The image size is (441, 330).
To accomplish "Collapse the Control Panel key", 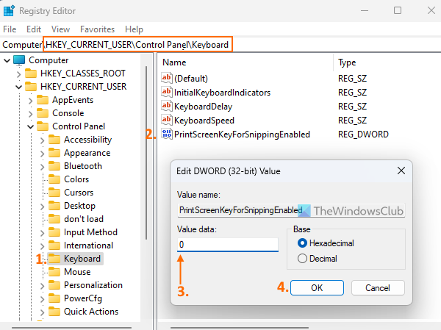I will 30,126.
